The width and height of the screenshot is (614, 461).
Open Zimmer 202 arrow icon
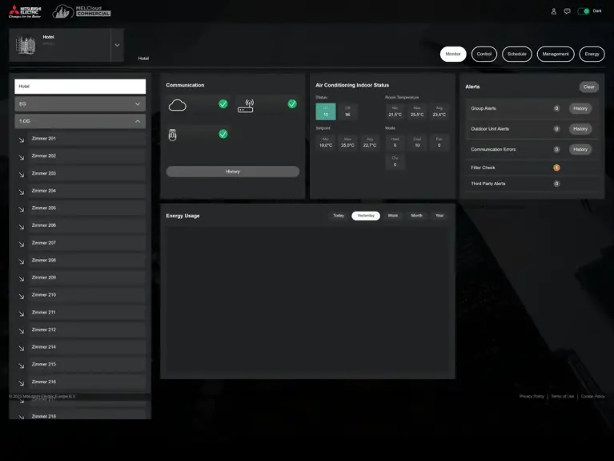click(x=22, y=157)
